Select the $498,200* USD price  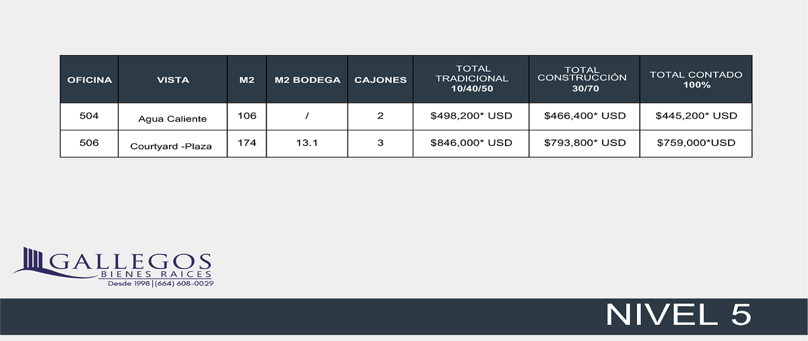click(x=471, y=116)
